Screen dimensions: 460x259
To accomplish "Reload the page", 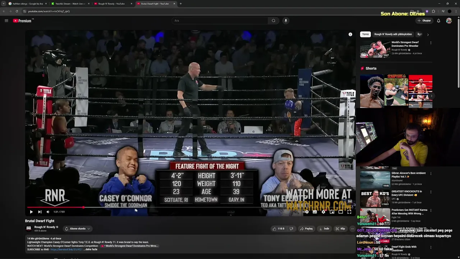I will 17,11.
